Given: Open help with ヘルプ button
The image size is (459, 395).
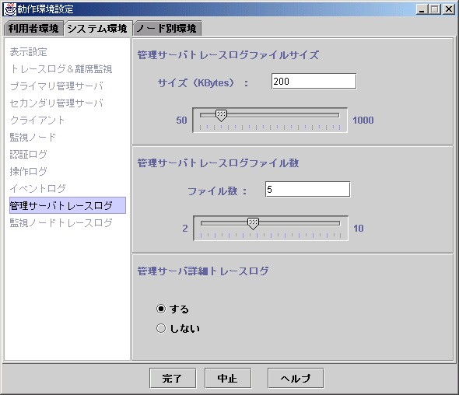Looking at the screenshot, I should 296,379.
